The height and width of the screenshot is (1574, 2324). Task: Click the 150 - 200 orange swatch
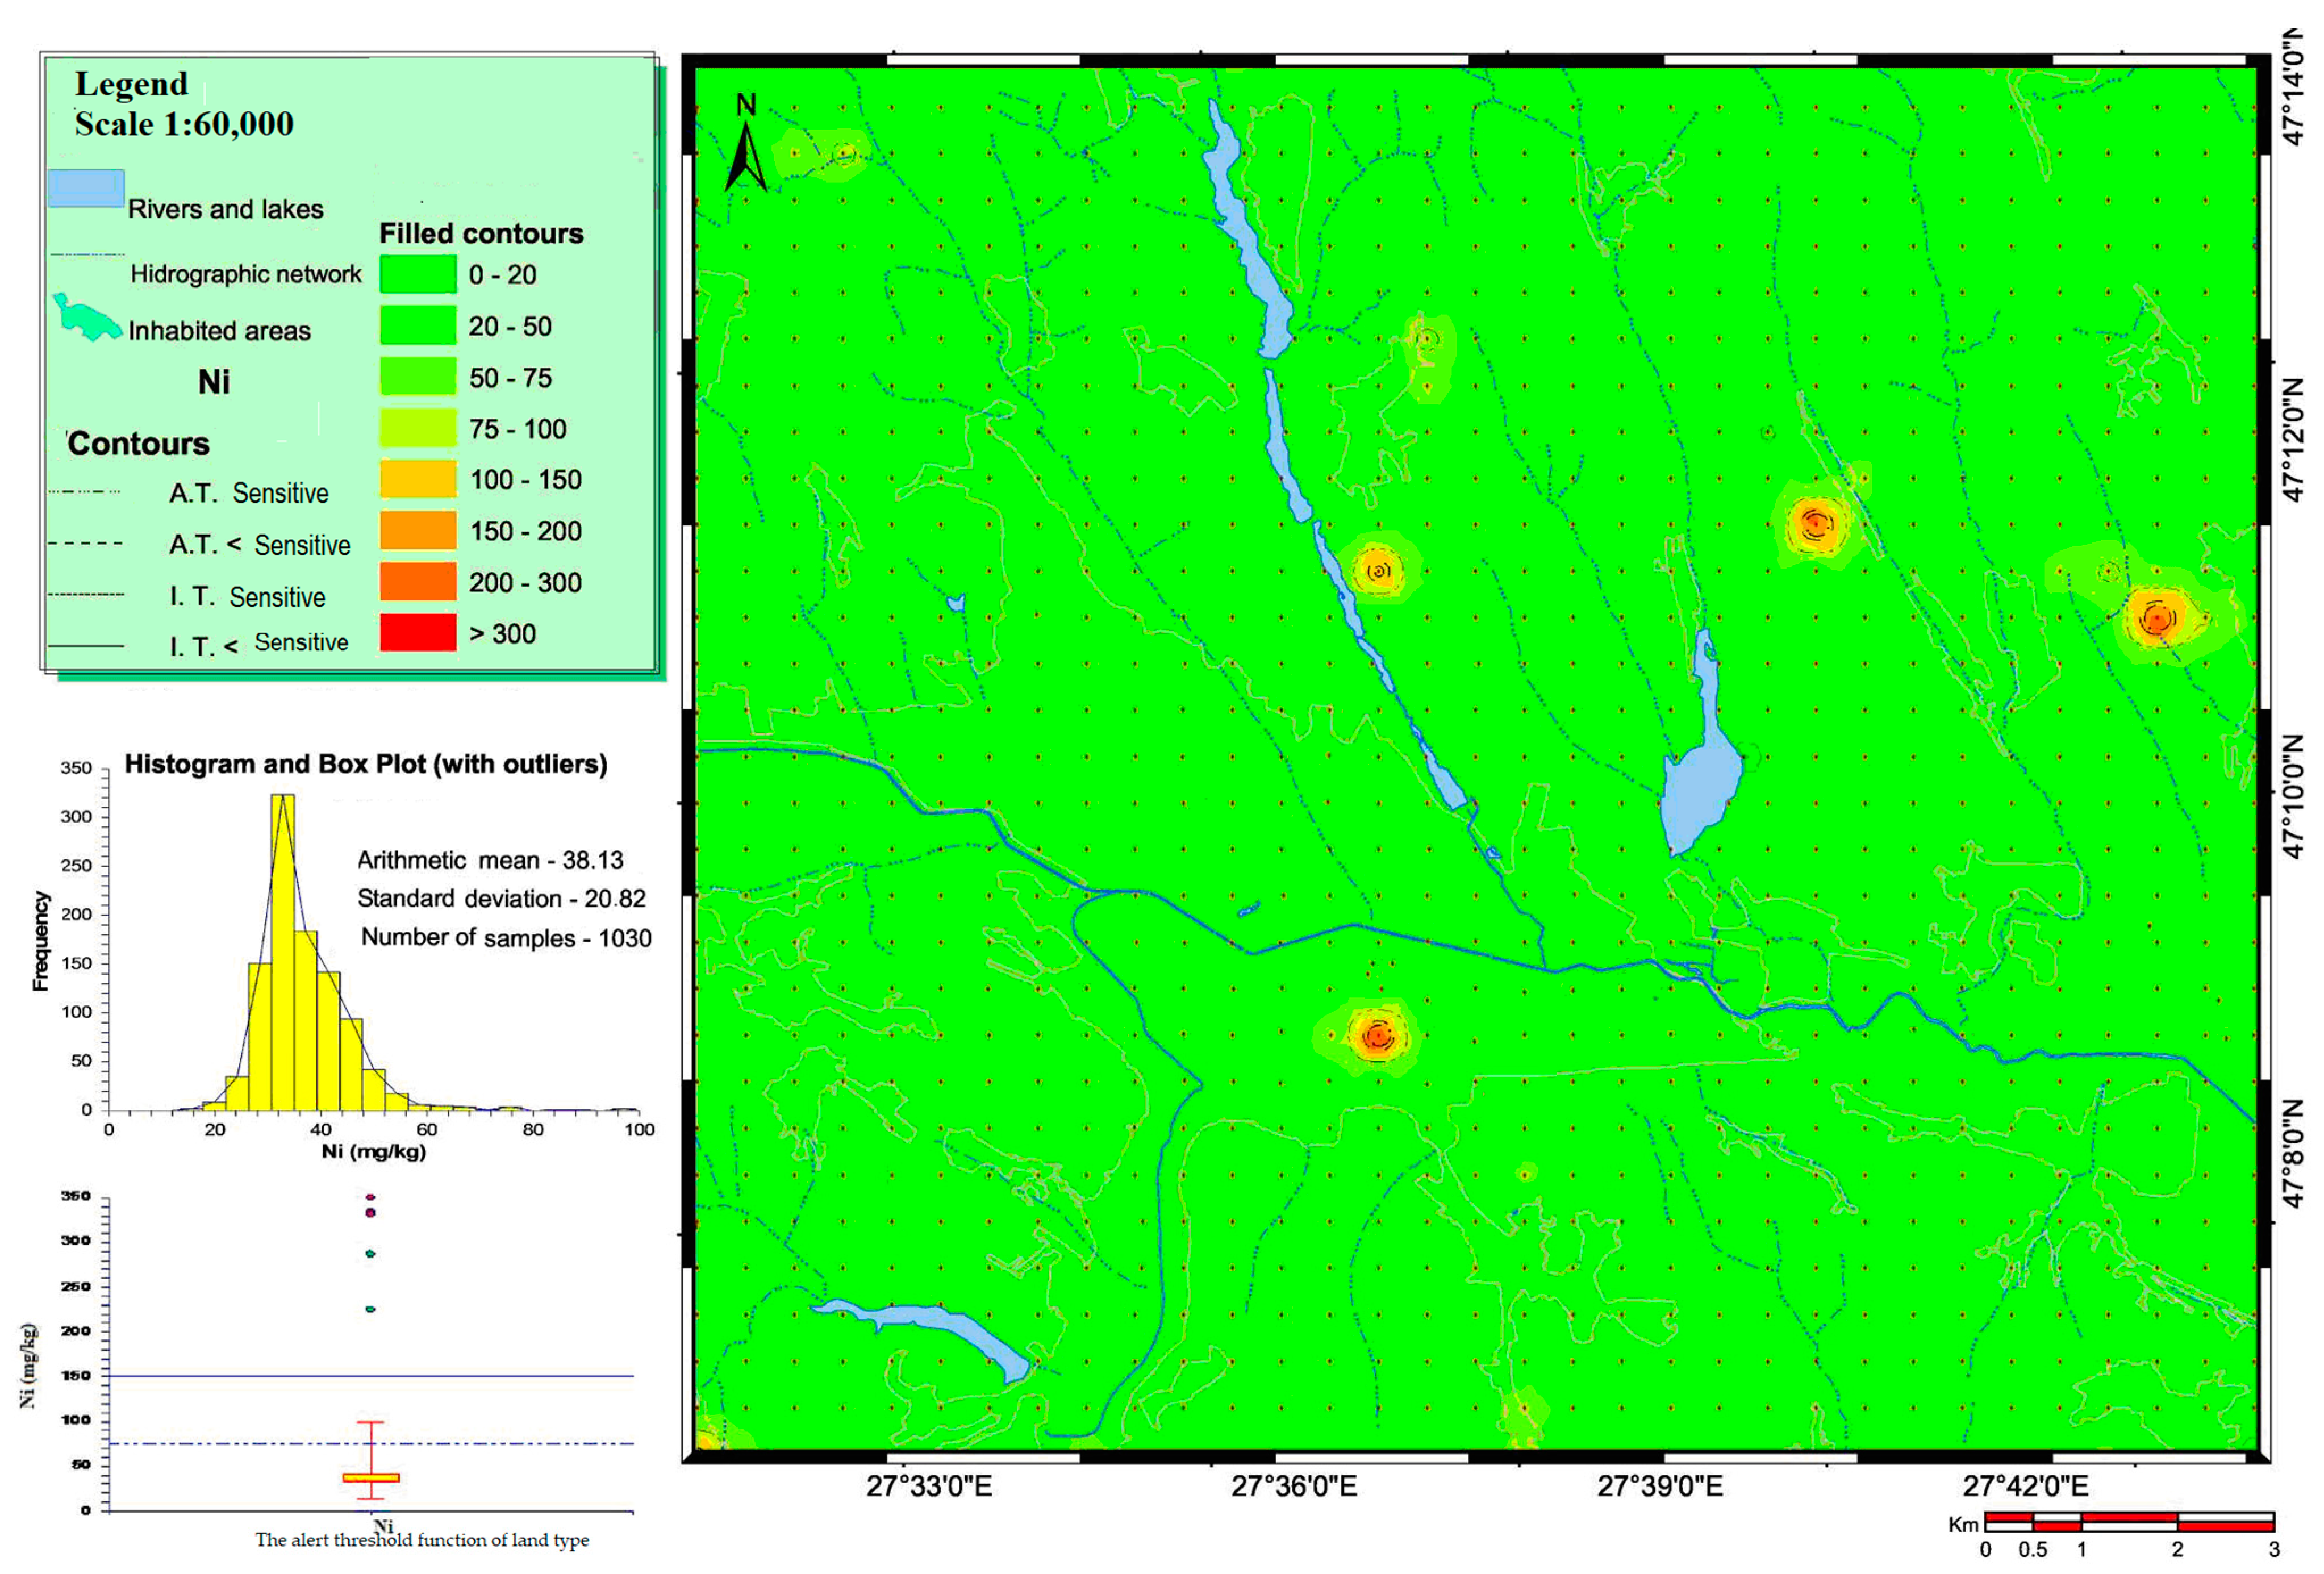tap(418, 531)
